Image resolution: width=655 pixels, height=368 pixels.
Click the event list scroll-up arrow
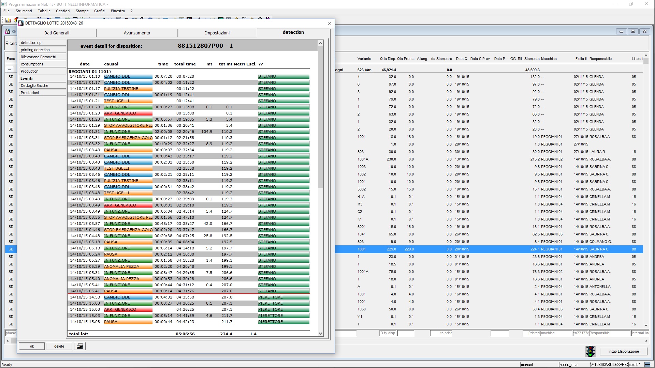coord(320,43)
